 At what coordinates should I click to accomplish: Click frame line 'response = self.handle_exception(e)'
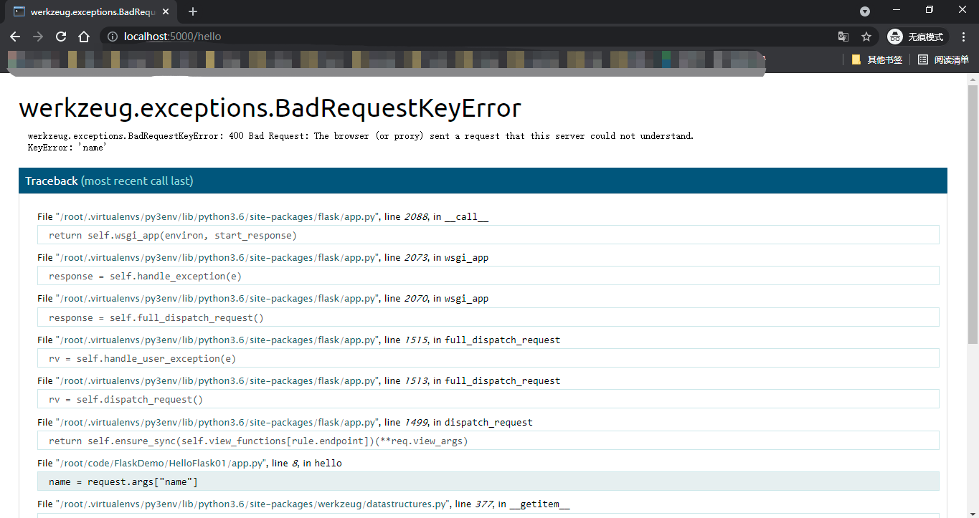tap(488, 276)
